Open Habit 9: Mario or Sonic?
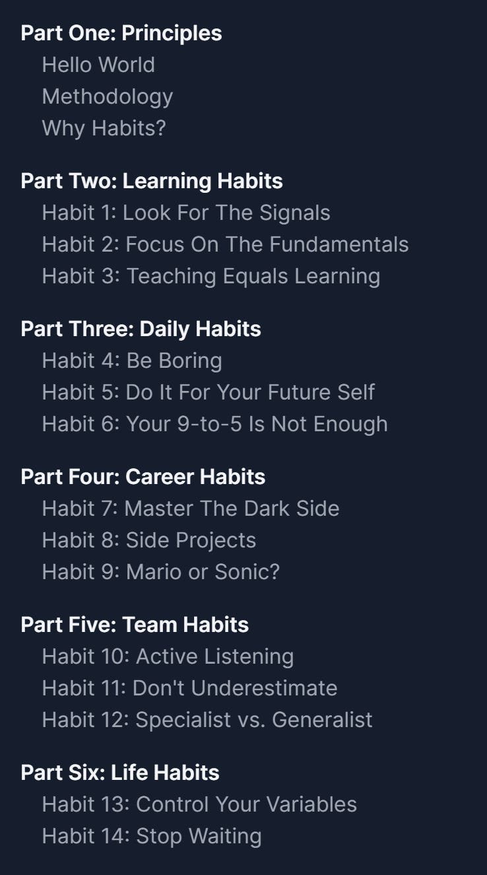The width and height of the screenshot is (487, 875). [161, 572]
